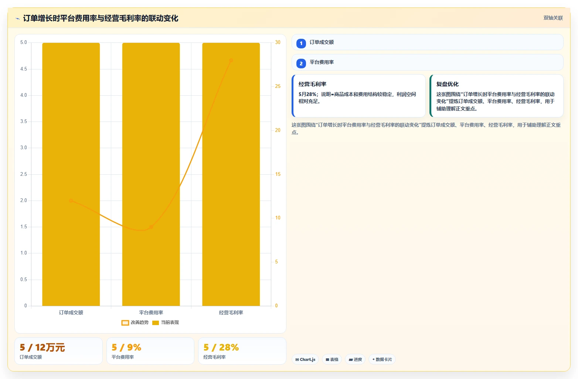Click the number 2 badge for 平台费用率
578x379 pixels.
[x=301, y=63]
